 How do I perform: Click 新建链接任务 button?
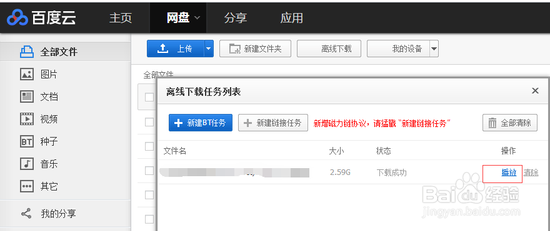pyautogui.click(x=273, y=123)
